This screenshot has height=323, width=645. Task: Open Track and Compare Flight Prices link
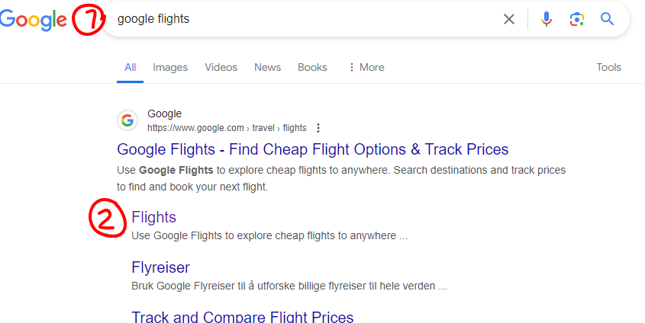(242, 316)
